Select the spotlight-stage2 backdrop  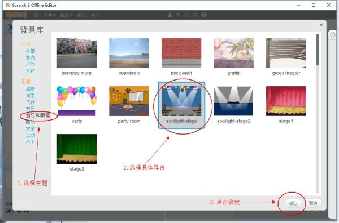coord(234,101)
